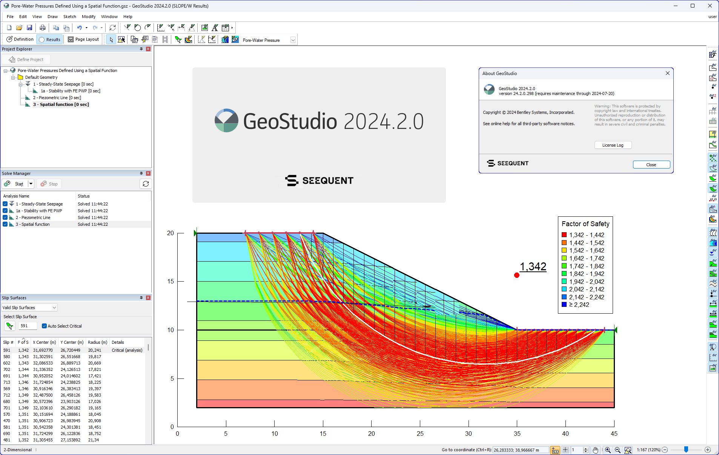The height and width of the screenshot is (455, 719).
Task: Uncheck the Stability with FE PWP checkbox
Action: pyautogui.click(x=5, y=211)
